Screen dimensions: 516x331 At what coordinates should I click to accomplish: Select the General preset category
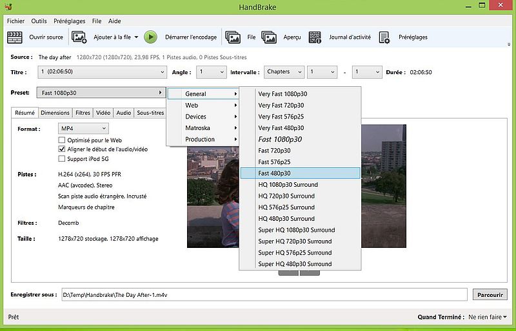(x=203, y=93)
